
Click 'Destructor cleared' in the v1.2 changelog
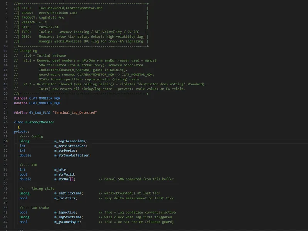coord(54,84)
